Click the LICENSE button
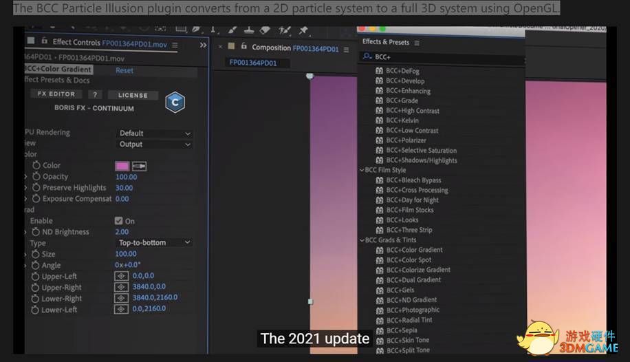Image resolution: width=630 pixels, height=362 pixels. pos(133,96)
